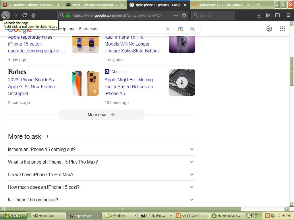Click the scroll right arrow

[286, 209]
